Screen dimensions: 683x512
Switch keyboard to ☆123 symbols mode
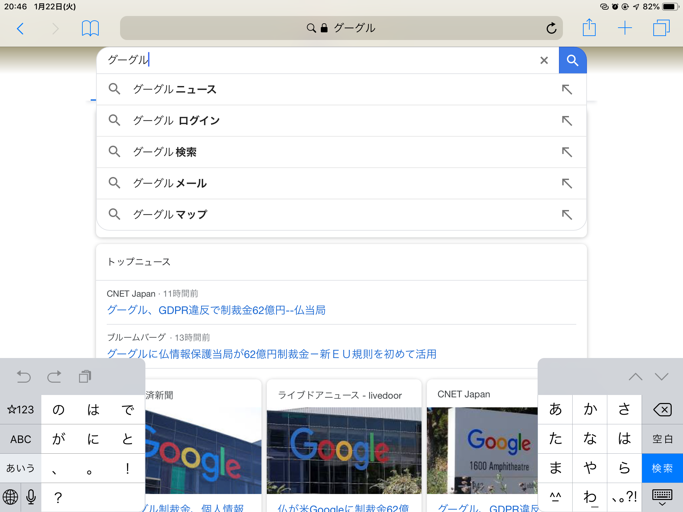[x=21, y=409]
